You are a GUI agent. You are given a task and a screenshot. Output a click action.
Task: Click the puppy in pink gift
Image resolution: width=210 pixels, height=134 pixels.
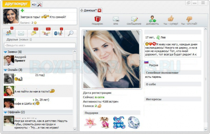(x=104, y=122)
